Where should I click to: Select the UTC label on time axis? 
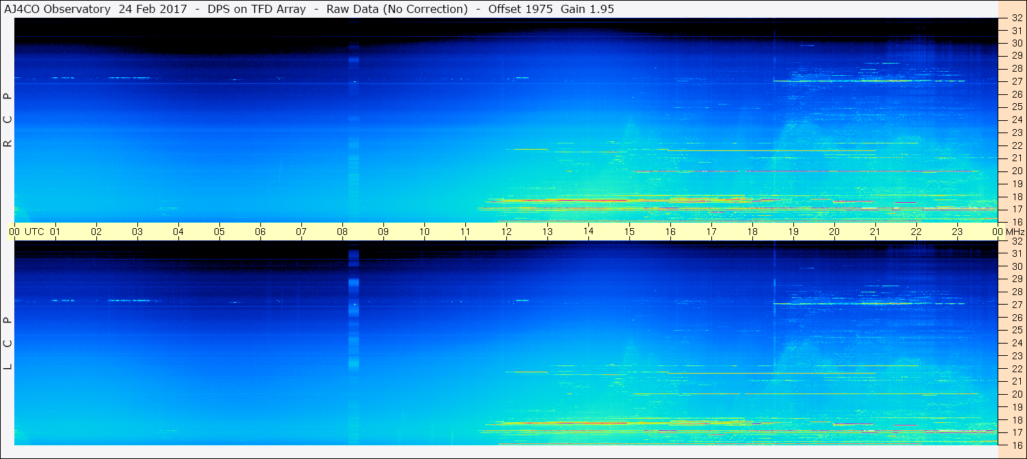(34, 232)
